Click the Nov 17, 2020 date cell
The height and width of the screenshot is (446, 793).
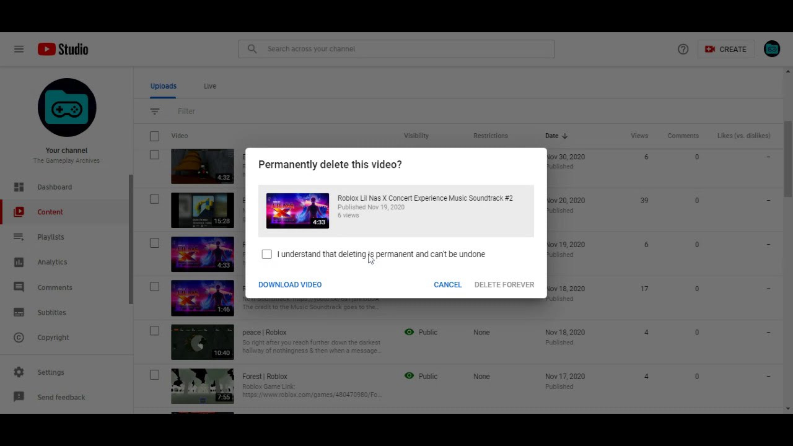coord(565,376)
